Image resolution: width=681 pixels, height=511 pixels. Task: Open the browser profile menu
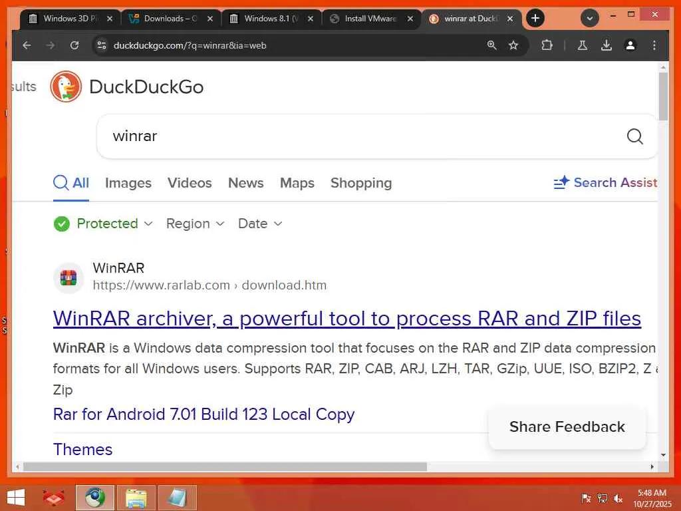click(630, 45)
